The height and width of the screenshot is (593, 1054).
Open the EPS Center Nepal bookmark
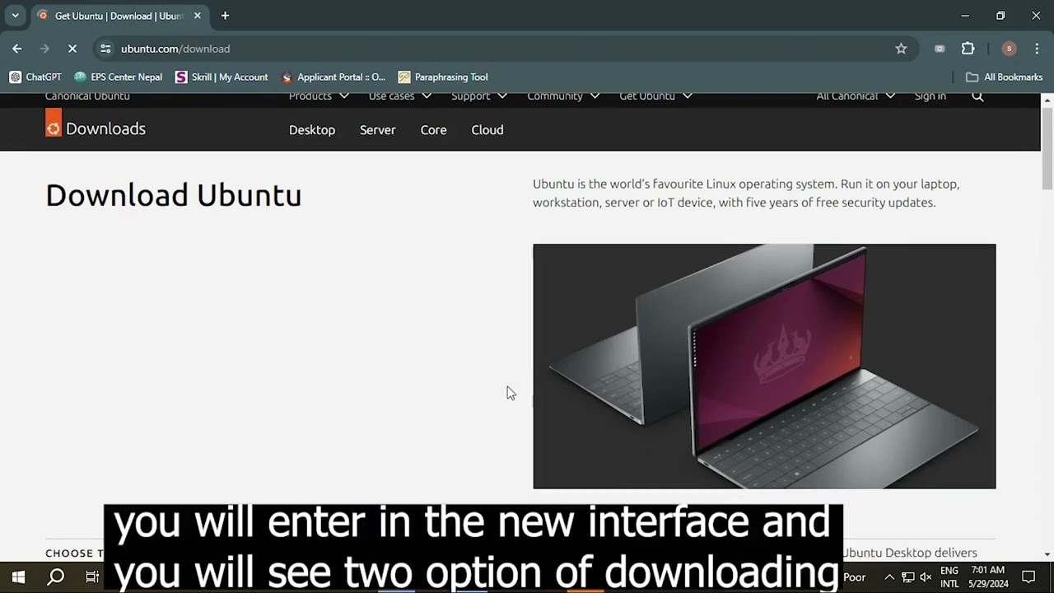tap(118, 77)
